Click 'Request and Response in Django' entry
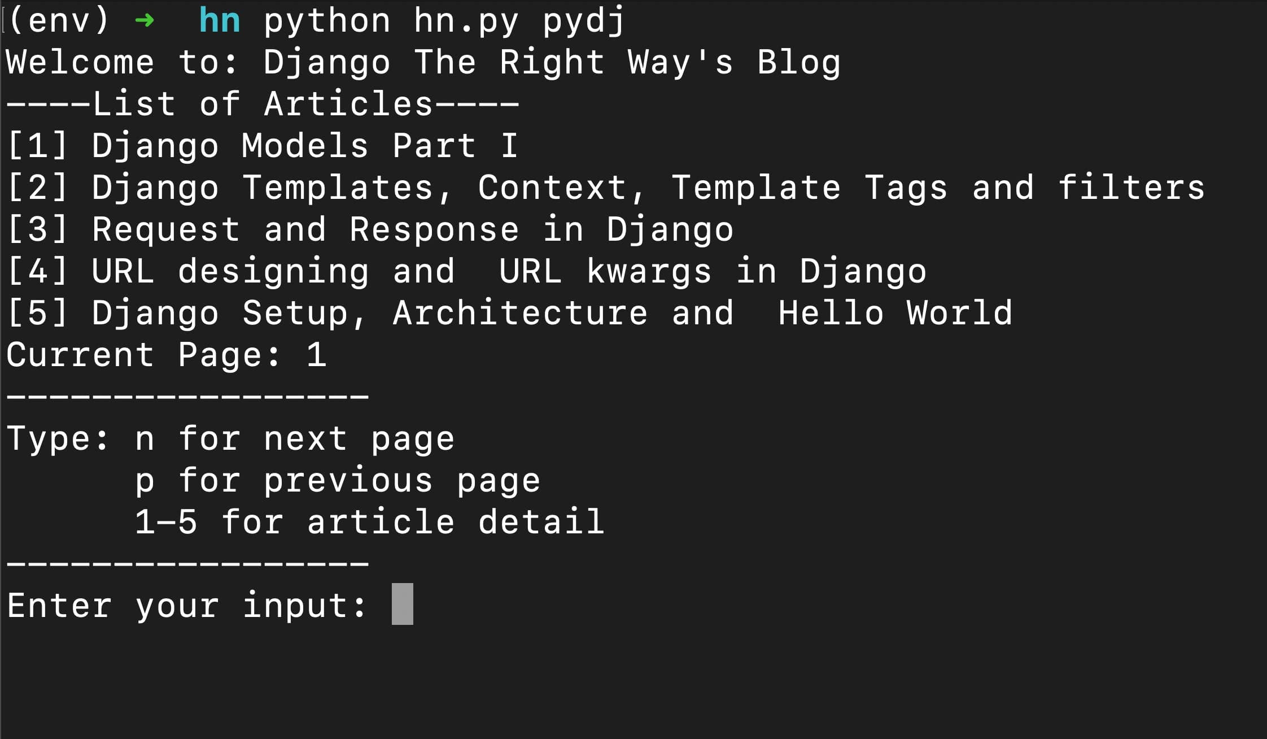Viewport: 1267px width, 739px height. 412,229
